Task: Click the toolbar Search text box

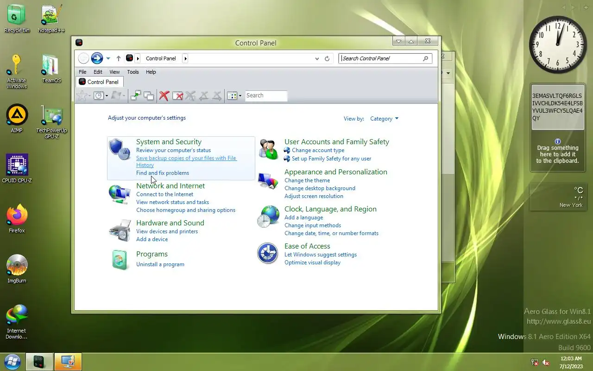Action: [x=266, y=96]
